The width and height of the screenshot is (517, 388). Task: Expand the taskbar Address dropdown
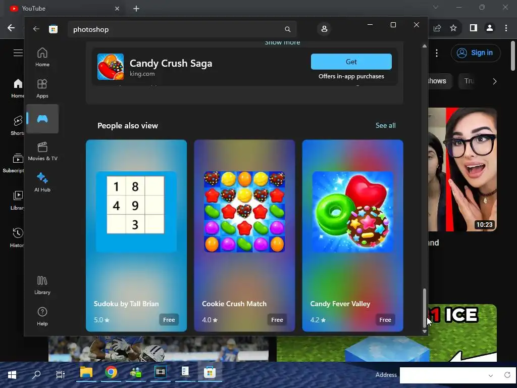491,375
